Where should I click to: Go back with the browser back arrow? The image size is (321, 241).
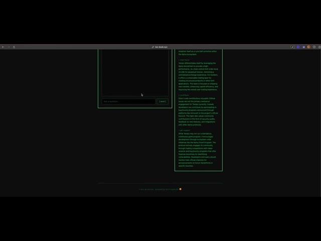[3, 47]
